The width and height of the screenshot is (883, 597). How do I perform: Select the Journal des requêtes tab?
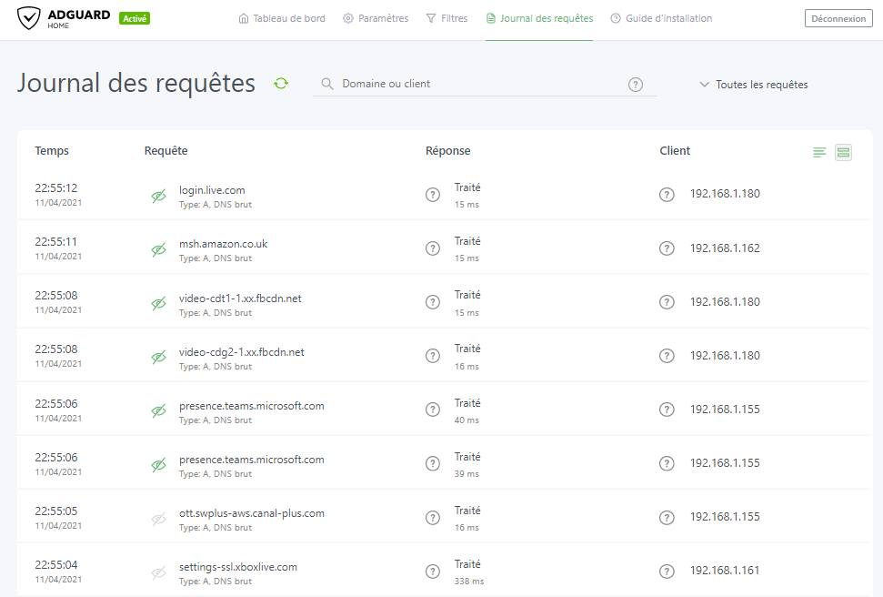tap(539, 18)
